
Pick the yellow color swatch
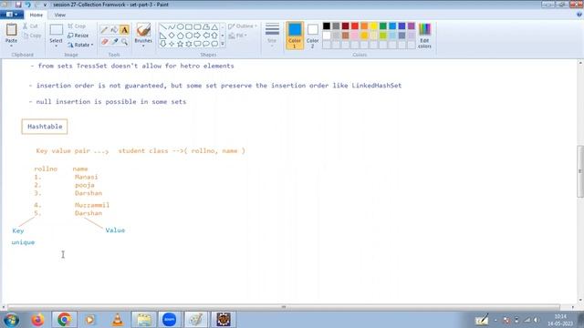[373, 26]
